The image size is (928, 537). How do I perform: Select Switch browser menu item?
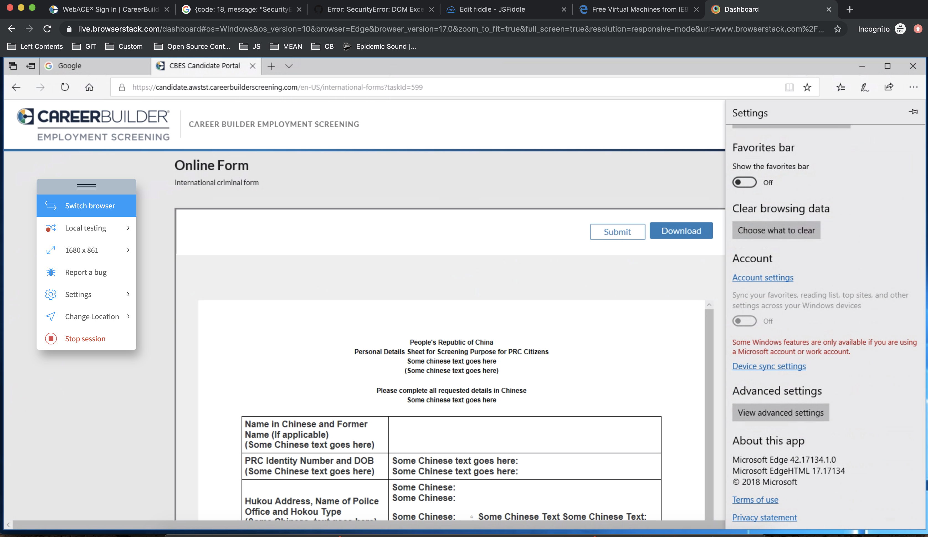(86, 206)
